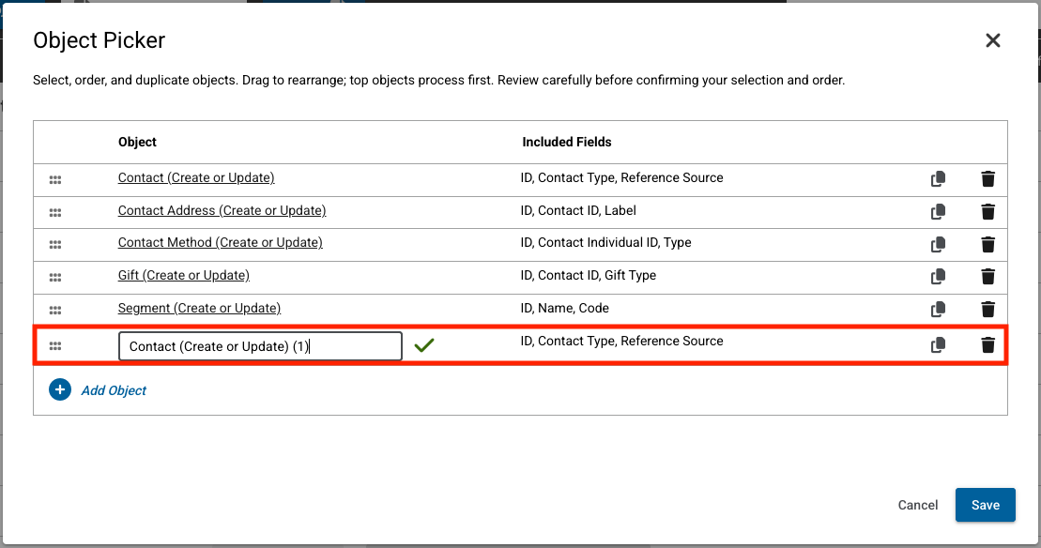The height and width of the screenshot is (548, 1041).
Task: Duplicate the Contact (Create or Update) (1) row
Action: click(938, 345)
